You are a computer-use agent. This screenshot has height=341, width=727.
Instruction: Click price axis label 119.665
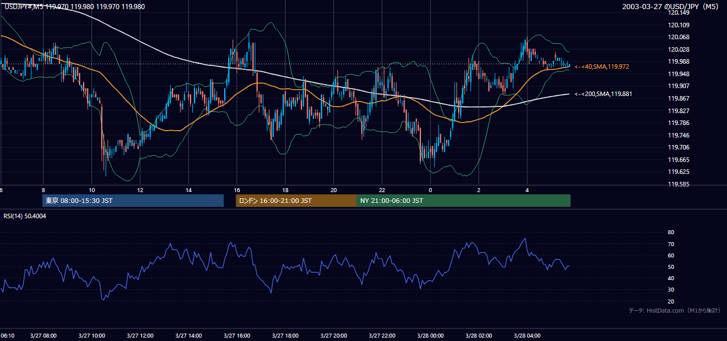tap(679, 160)
